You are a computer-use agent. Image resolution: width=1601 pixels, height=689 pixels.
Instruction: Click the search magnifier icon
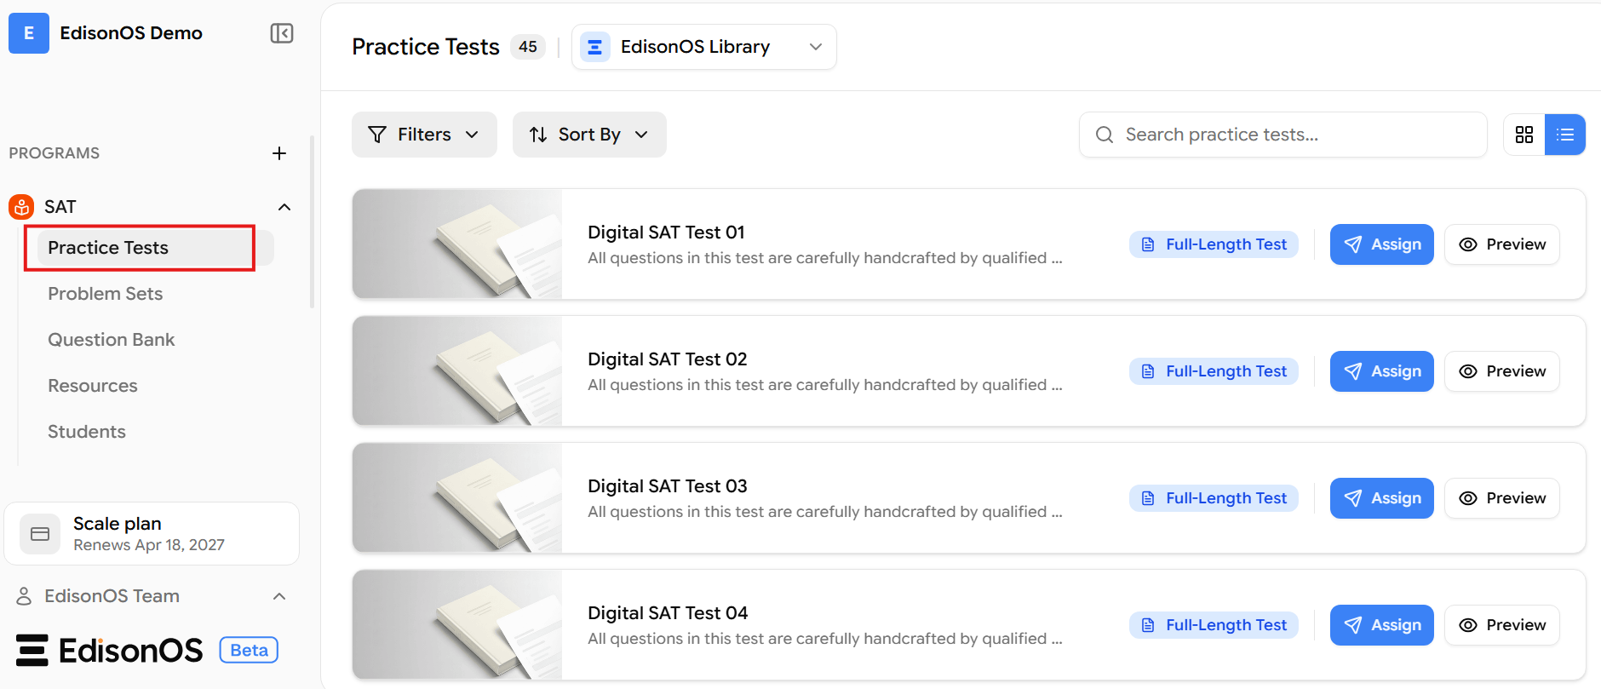point(1105,135)
